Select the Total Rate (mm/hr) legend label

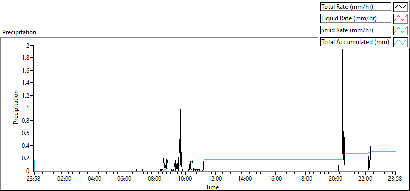(x=356, y=7)
